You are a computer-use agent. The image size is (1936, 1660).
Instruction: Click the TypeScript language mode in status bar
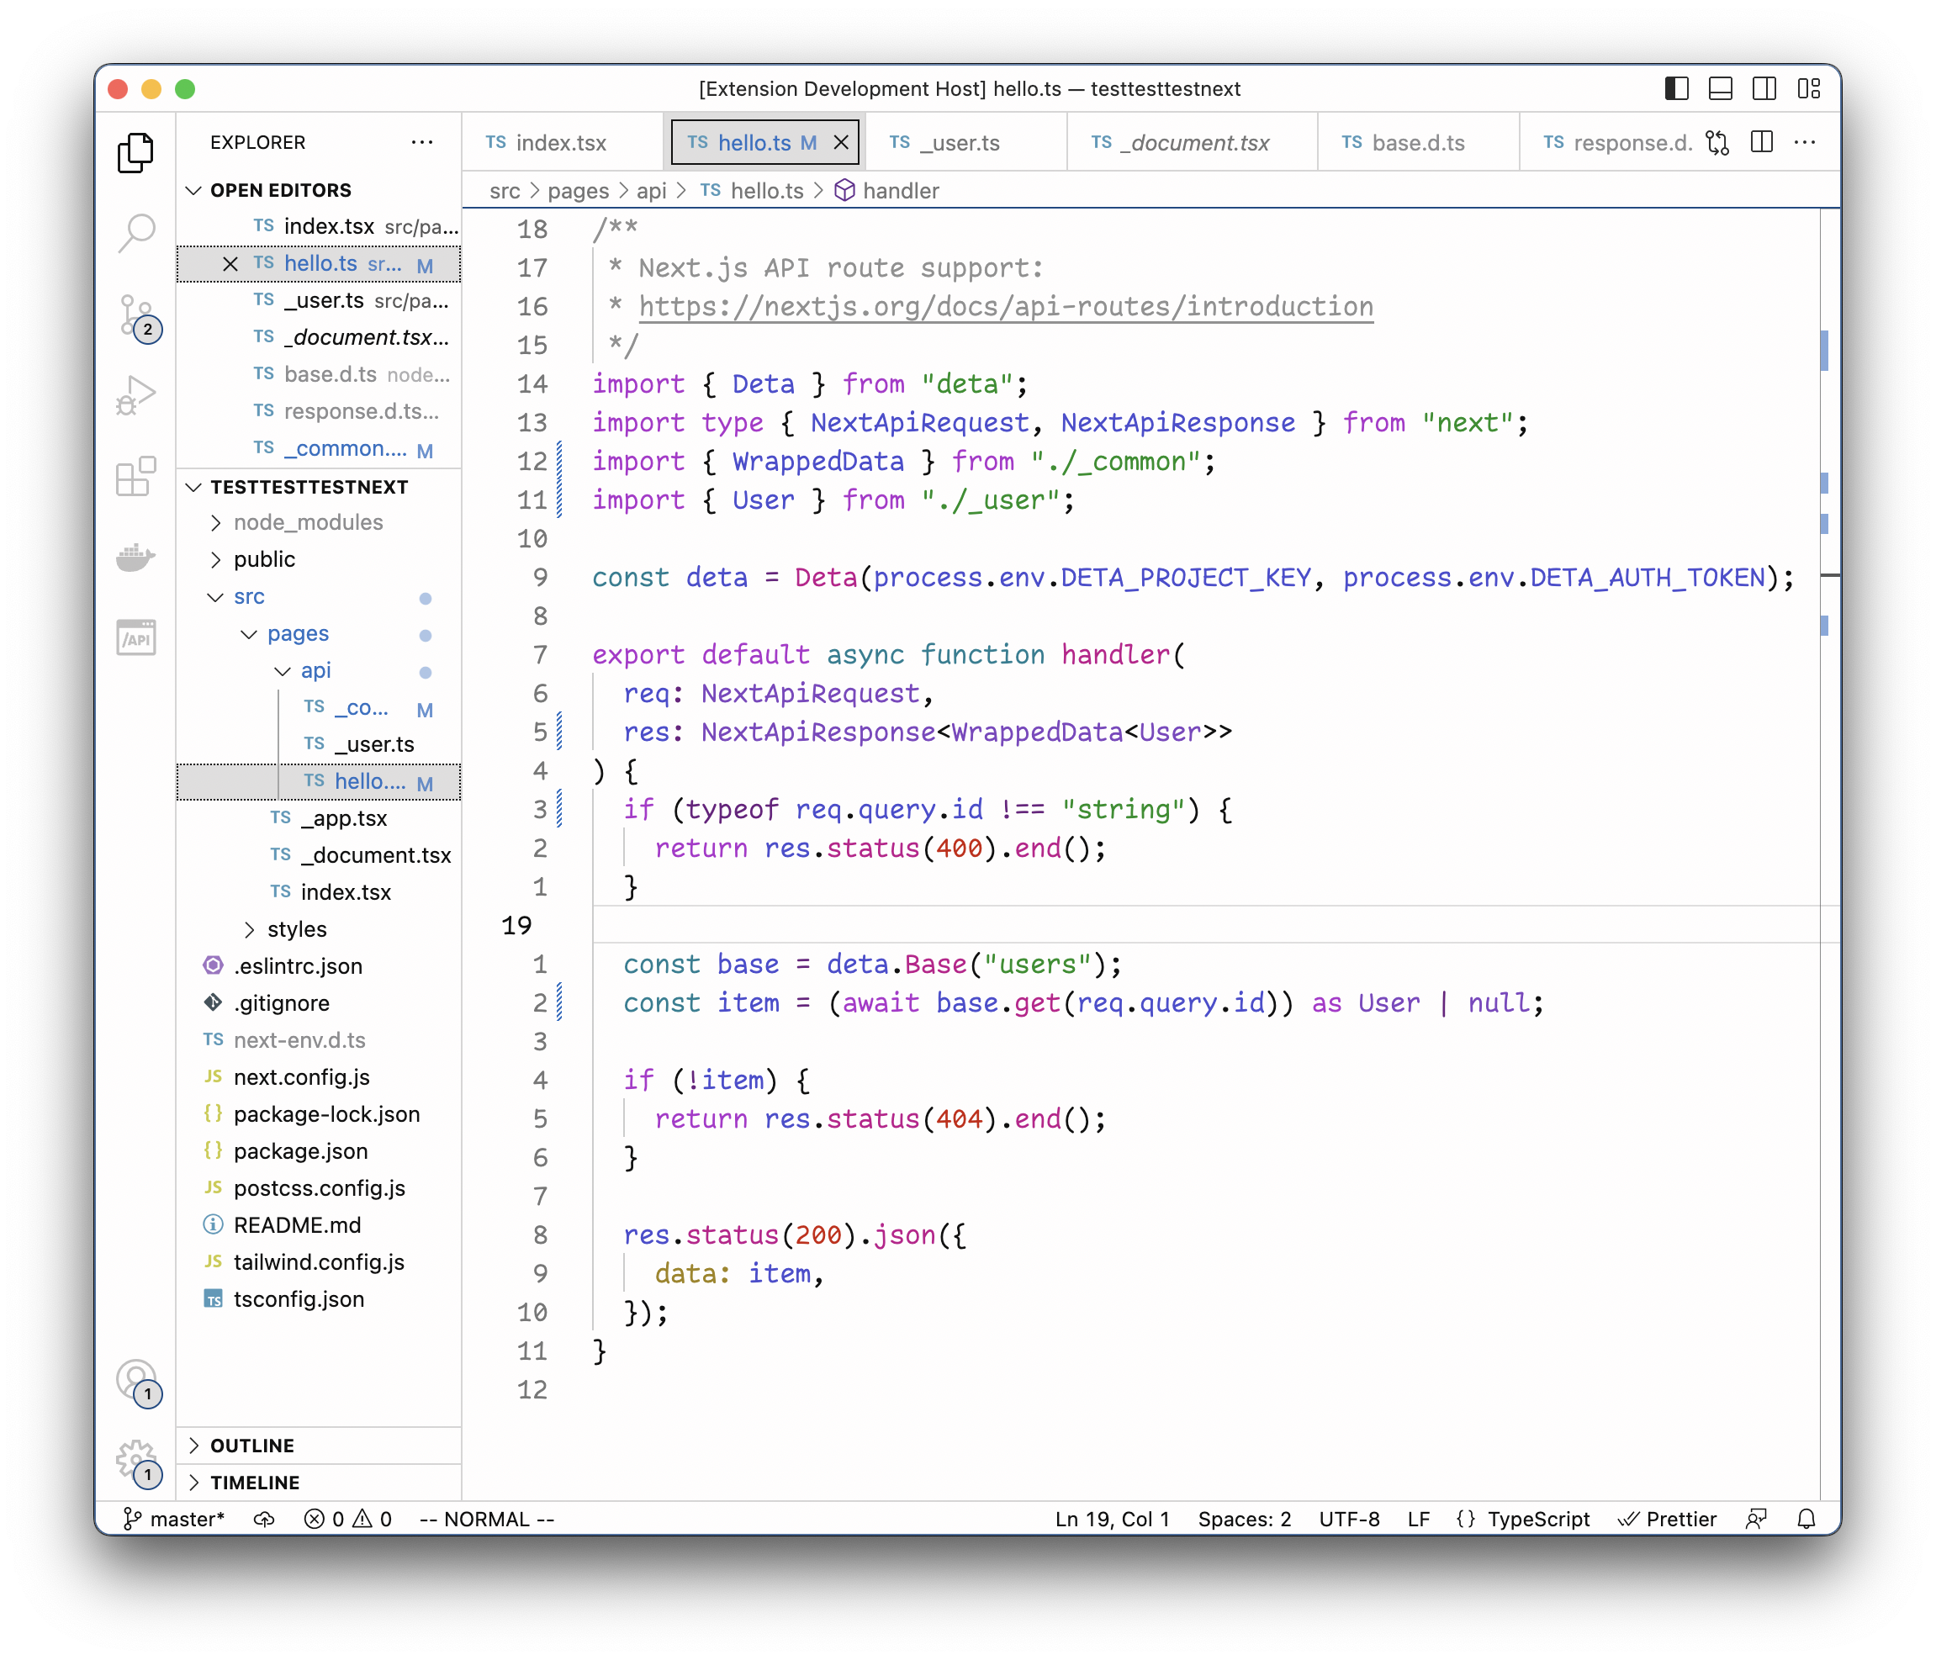click(x=1537, y=1519)
